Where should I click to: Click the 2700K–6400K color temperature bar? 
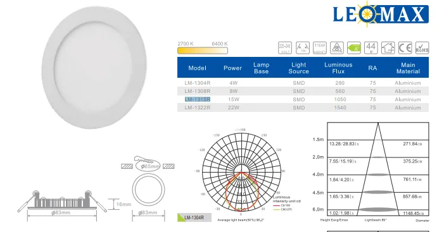point(203,51)
